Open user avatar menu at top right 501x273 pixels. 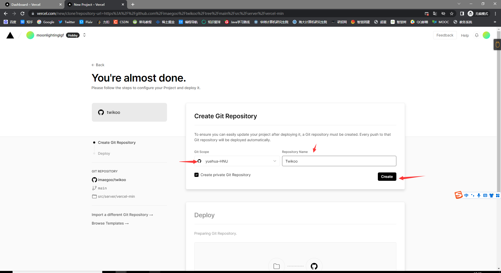[x=486, y=35]
